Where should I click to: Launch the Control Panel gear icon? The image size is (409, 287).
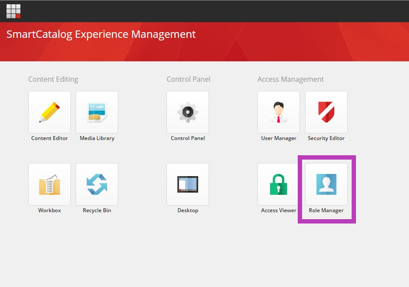coord(188,112)
